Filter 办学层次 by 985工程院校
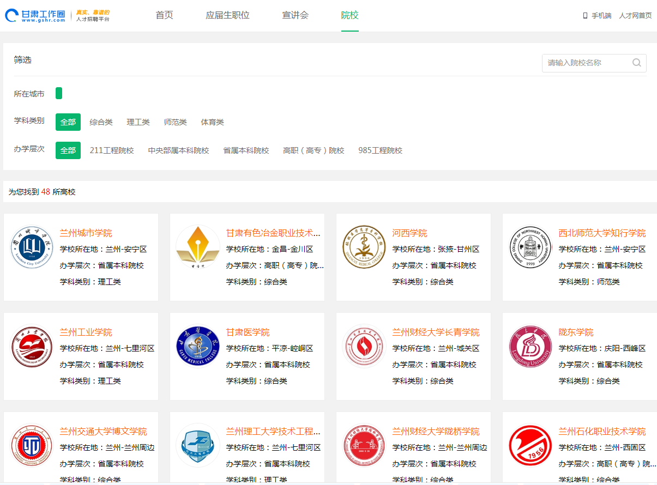Image resolution: width=657 pixels, height=485 pixels. (381, 150)
